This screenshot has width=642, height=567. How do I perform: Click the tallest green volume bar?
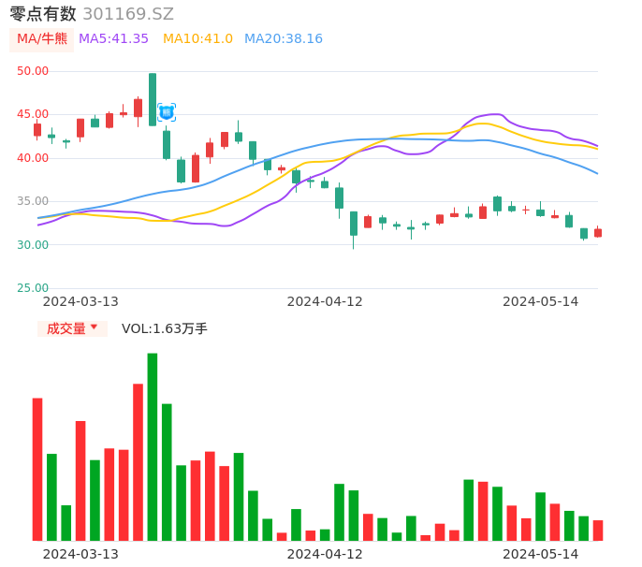[x=153, y=446]
